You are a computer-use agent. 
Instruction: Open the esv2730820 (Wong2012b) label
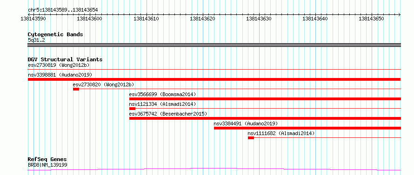[103, 84]
